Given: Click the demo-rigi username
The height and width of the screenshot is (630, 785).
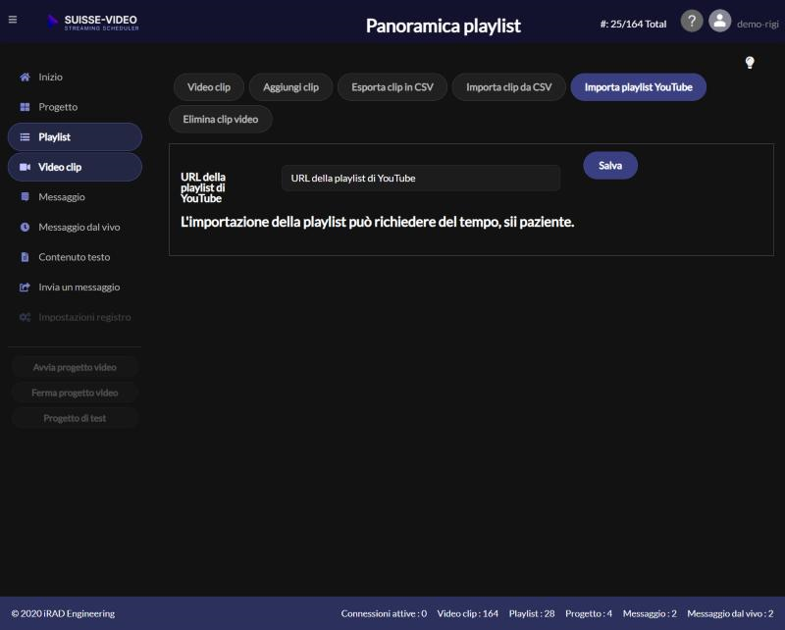Looking at the screenshot, I should point(757,24).
